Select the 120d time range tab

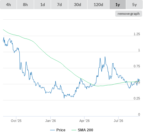tap(98, 5)
